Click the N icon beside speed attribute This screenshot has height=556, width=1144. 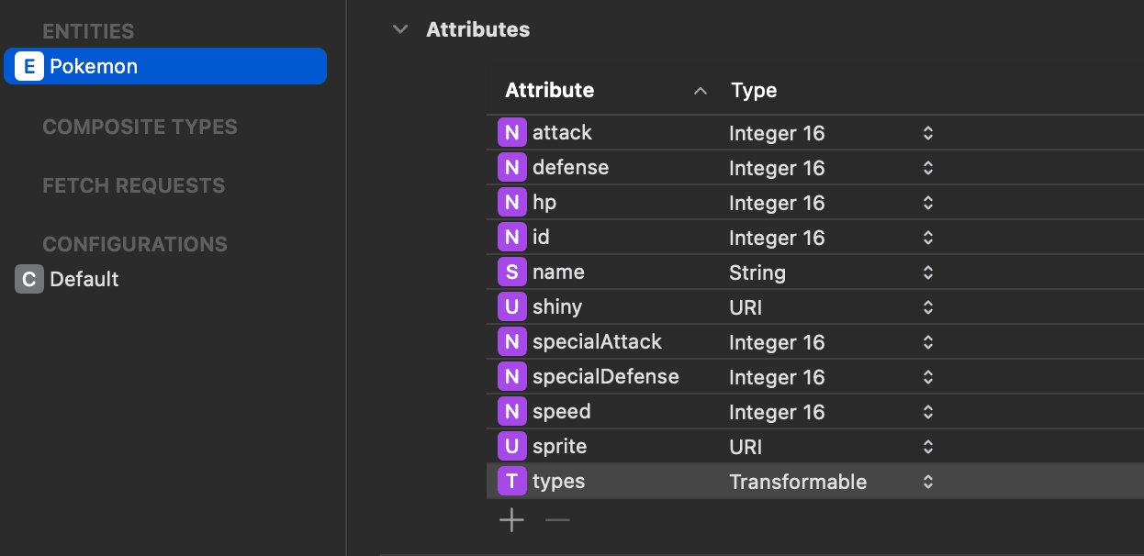coord(511,412)
